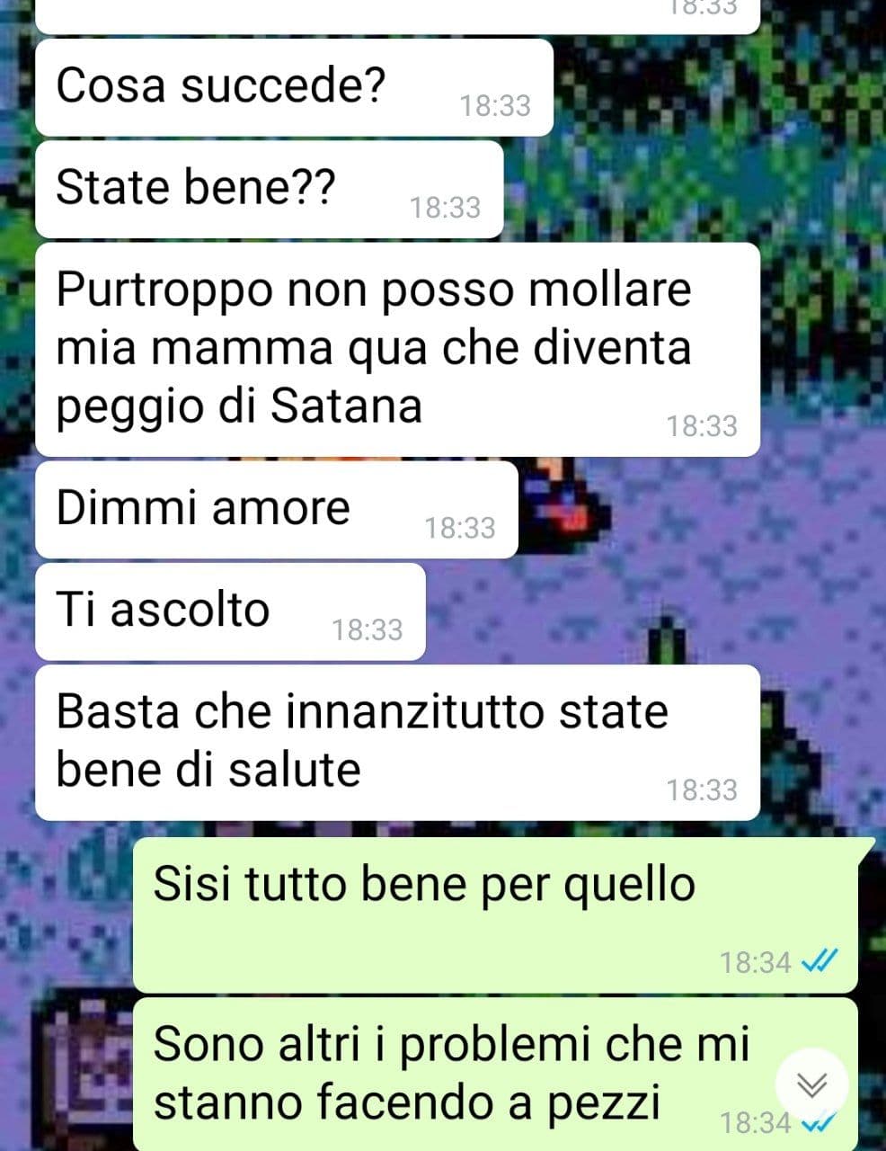The image size is (886, 1151).
Task: Tap the timestamp on the 'Purtroppo non posso mollare' message
Action: point(702,425)
